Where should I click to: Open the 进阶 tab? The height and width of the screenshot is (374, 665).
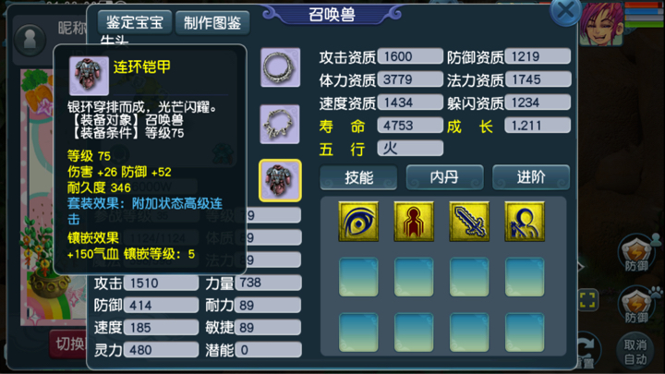point(530,177)
